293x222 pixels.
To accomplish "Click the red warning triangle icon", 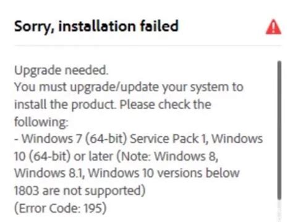I will 273,27.
